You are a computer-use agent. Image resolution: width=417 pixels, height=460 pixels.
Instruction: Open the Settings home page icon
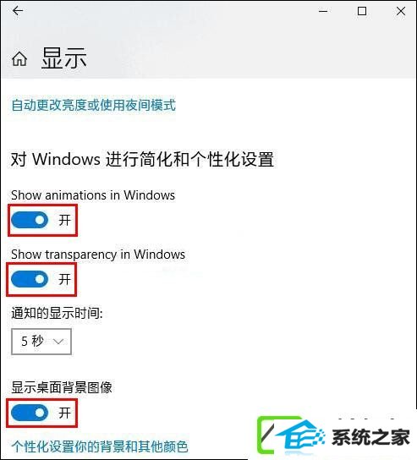point(19,58)
